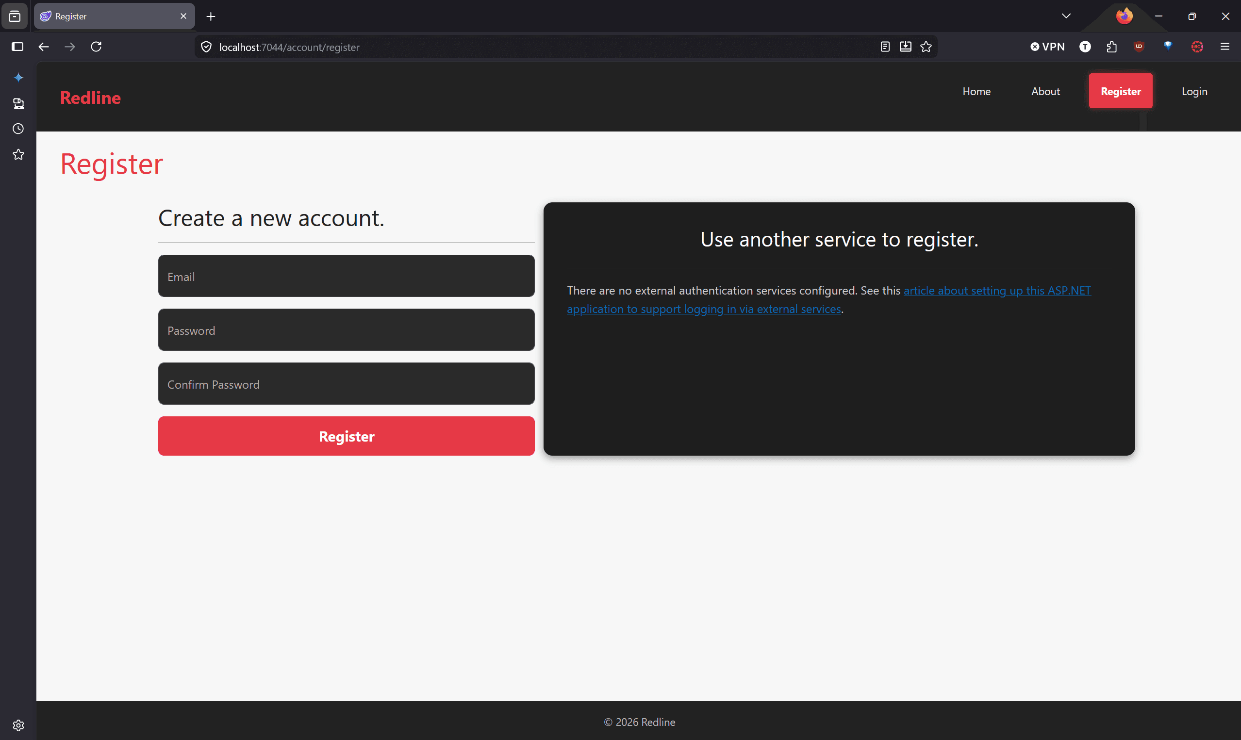Click the Email input field
Viewport: 1241px width, 740px height.
(347, 276)
